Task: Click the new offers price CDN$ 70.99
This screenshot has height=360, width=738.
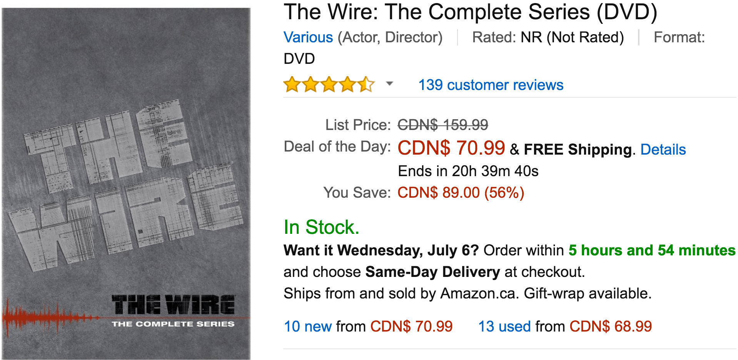Action: (411, 327)
